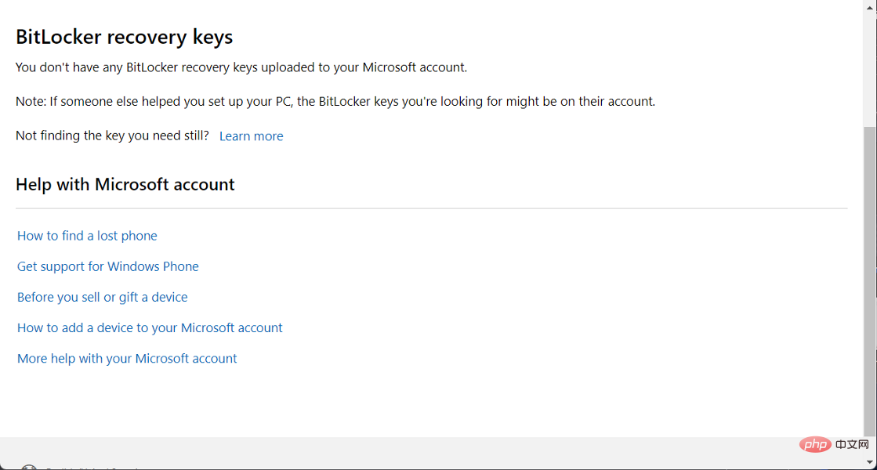Open Get support for Windows Phone link
Viewport: 877px width, 470px height.
(108, 266)
